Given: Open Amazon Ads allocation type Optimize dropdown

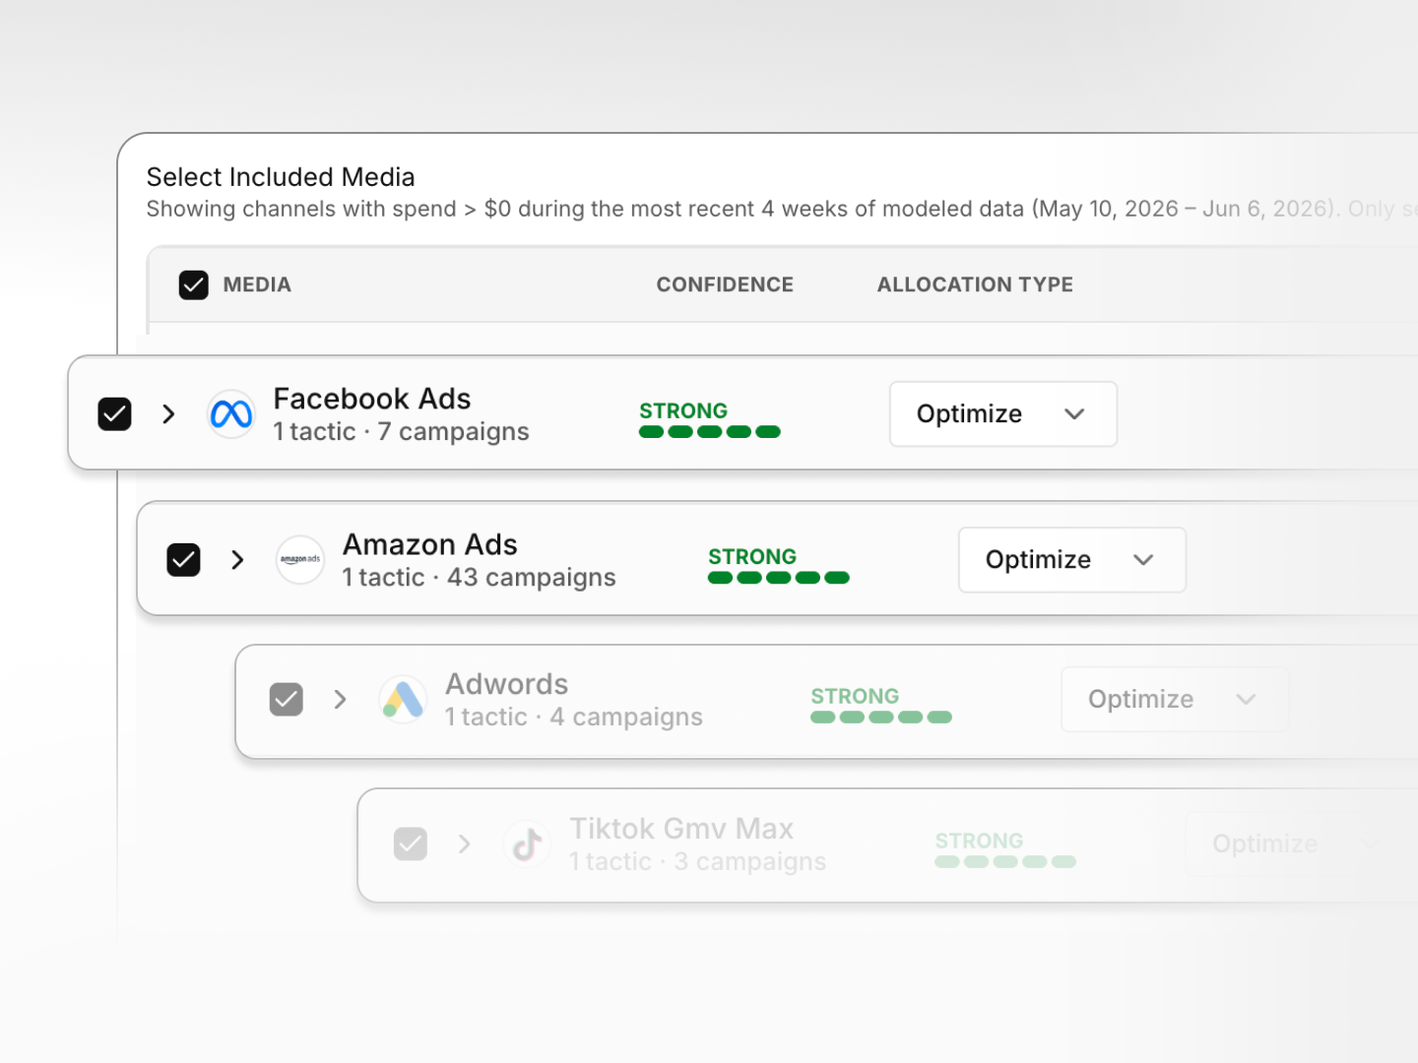Looking at the screenshot, I should (x=1072, y=560).
